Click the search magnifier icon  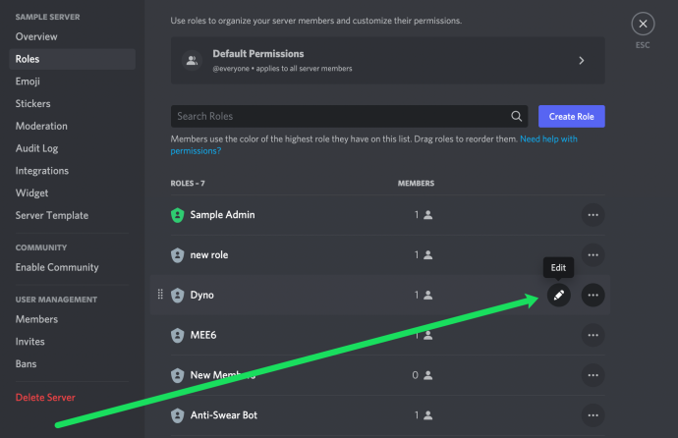[516, 116]
